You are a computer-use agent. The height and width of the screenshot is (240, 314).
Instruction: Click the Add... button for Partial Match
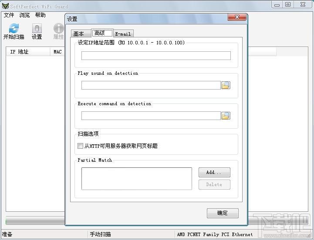[x=214, y=173]
